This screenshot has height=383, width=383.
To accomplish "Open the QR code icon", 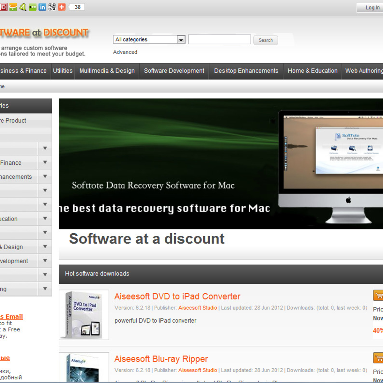I will tap(52, 7).
